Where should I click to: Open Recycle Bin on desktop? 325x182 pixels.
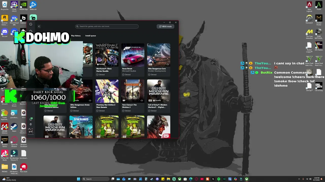[5, 6]
